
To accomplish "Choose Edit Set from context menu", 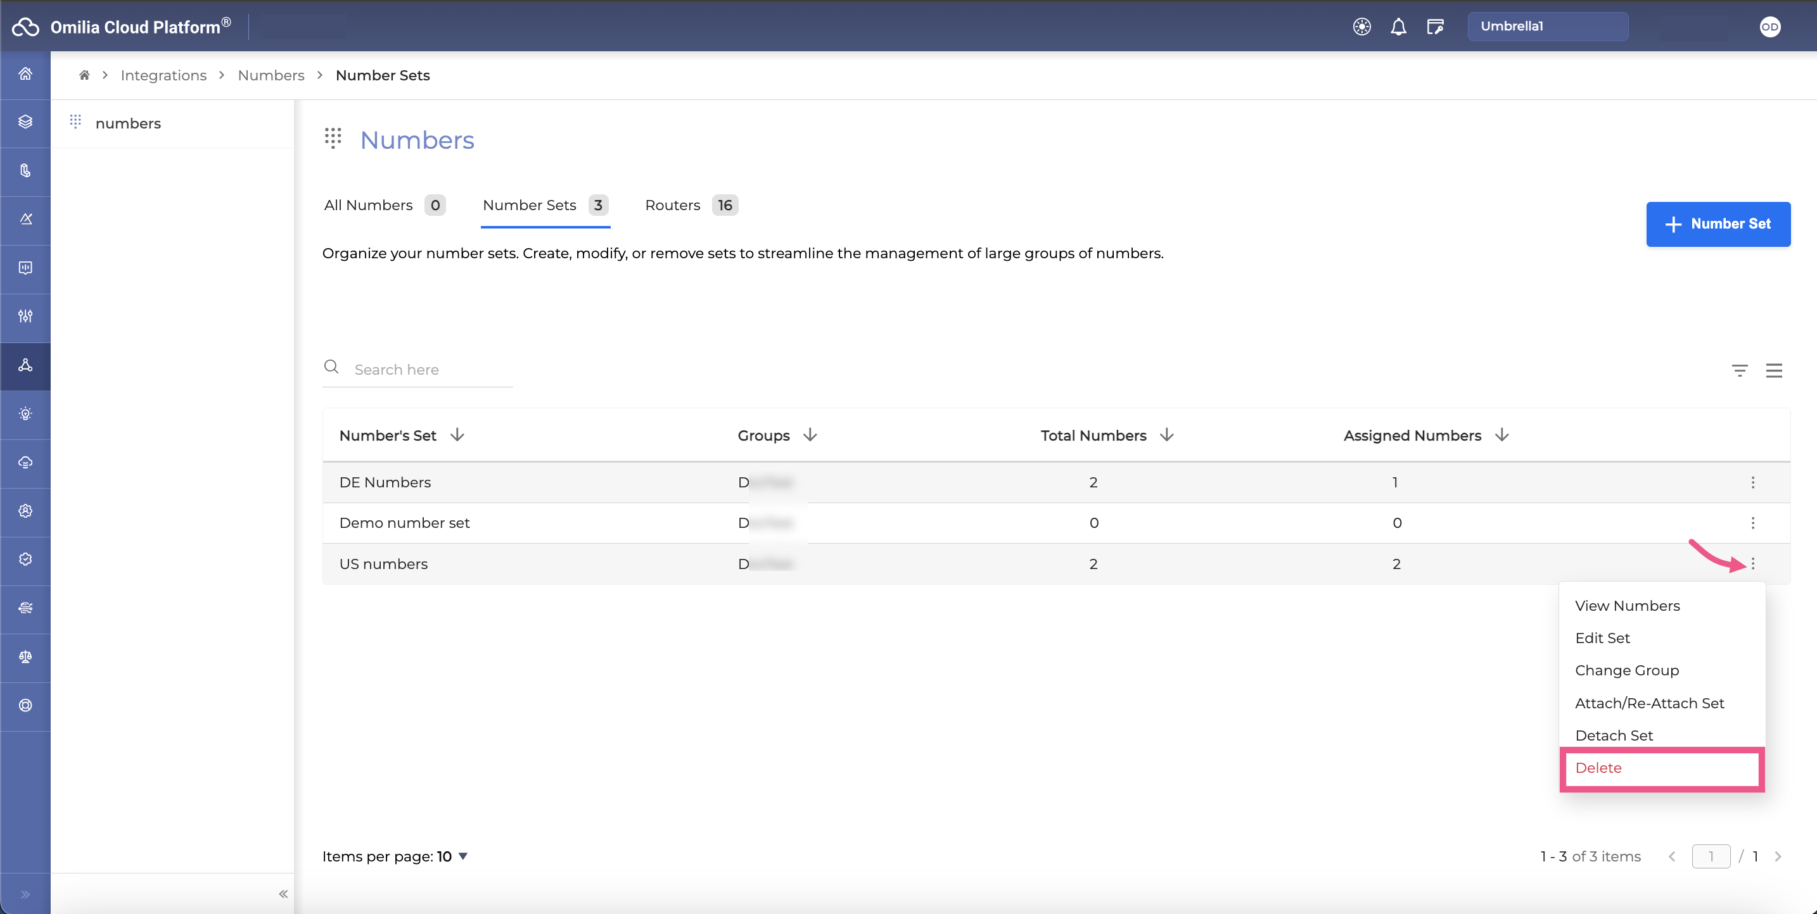I will (1602, 638).
